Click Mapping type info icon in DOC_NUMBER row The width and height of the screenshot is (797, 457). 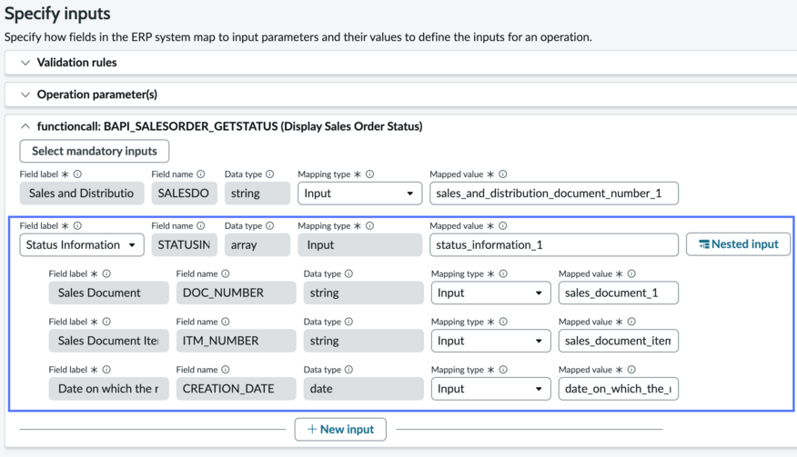pyautogui.click(x=503, y=273)
